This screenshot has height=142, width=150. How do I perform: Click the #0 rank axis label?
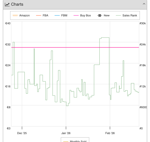(141, 128)
